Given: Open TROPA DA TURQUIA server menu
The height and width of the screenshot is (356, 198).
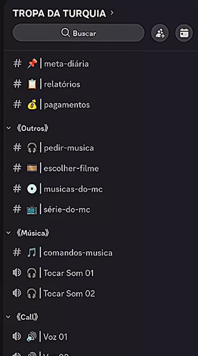Looking at the screenshot, I should [63, 13].
